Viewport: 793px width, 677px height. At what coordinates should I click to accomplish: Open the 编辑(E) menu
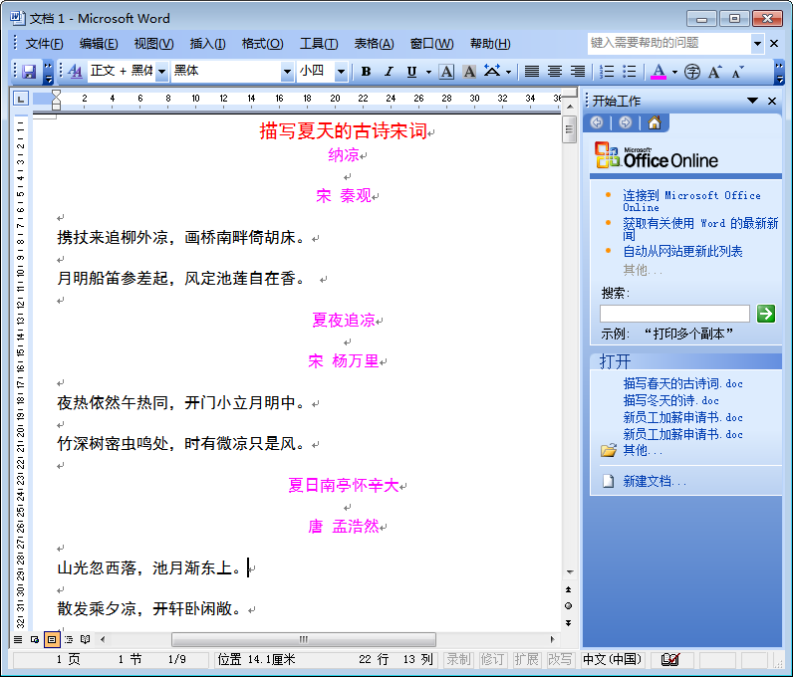coord(99,44)
